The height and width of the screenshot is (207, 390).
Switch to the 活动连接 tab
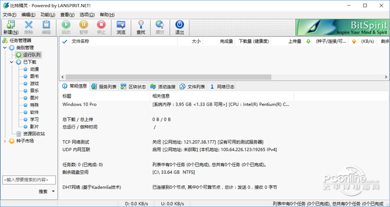tap(163, 86)
